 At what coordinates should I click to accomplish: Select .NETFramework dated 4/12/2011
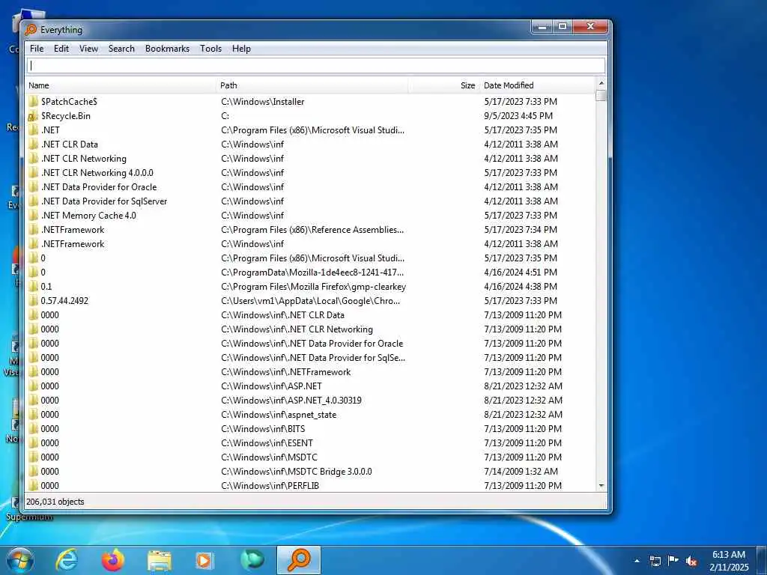coord(73,244)
